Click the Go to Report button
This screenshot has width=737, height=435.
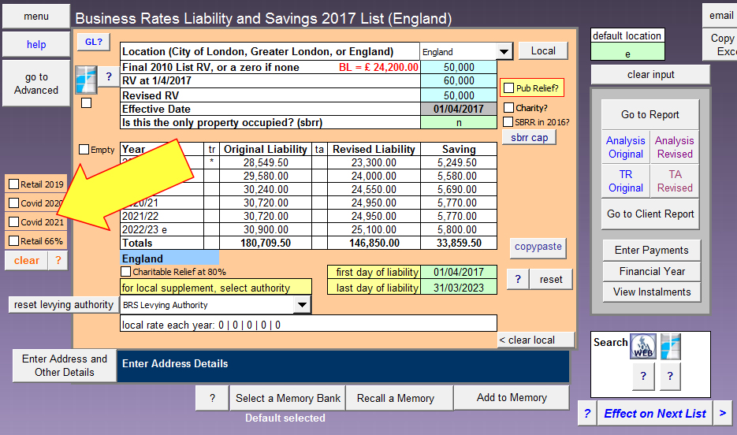(650, 114)
